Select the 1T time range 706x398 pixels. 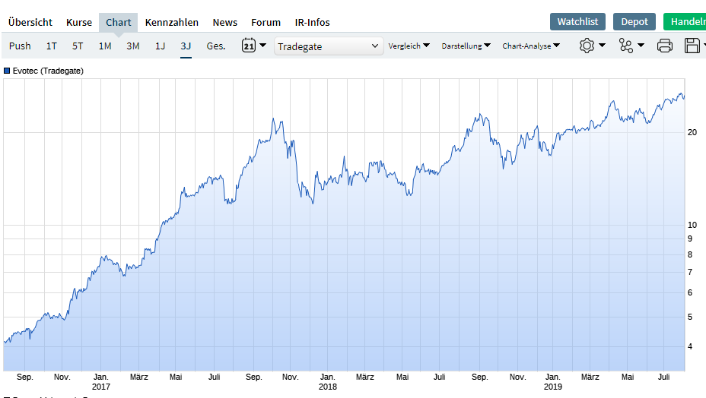pyautogui.click(x=51, y=46)
